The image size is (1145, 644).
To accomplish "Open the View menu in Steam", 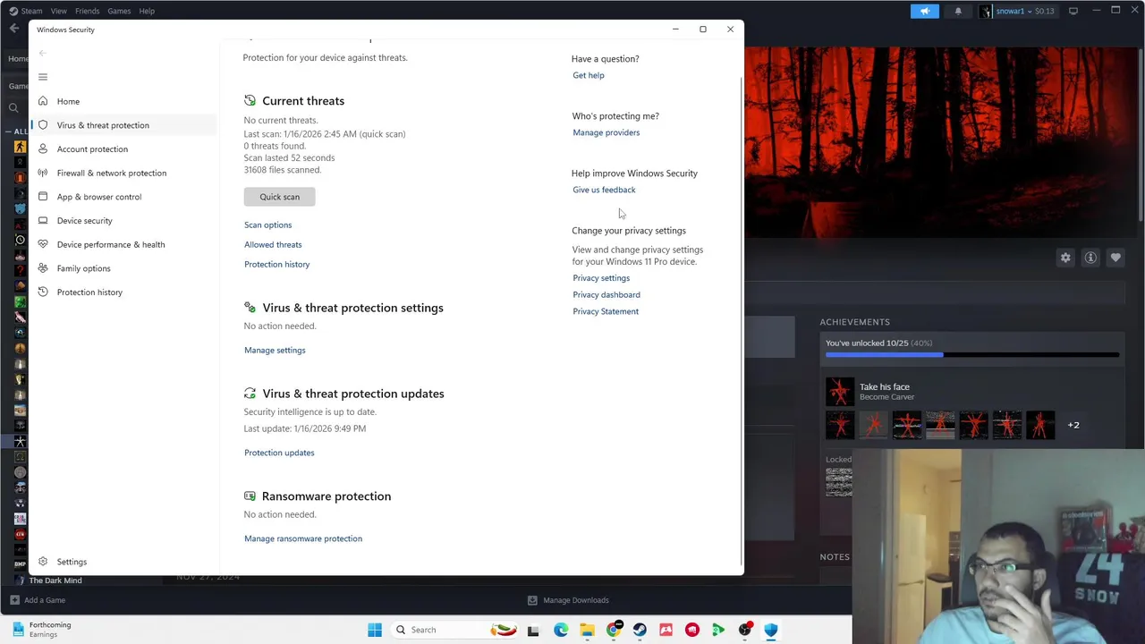I will coord(58,11).
